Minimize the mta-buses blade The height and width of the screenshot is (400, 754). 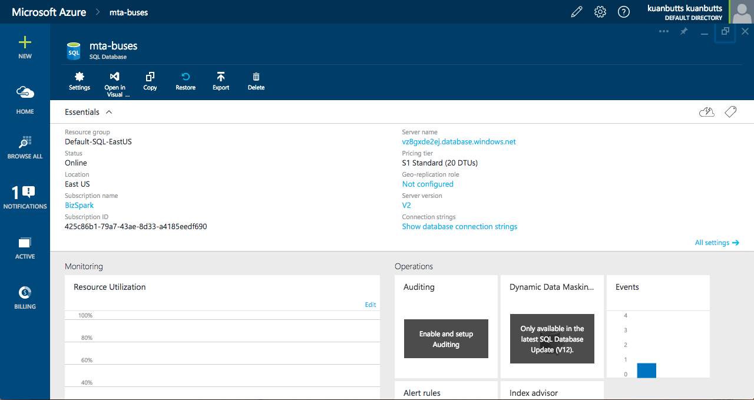(704, 32)
